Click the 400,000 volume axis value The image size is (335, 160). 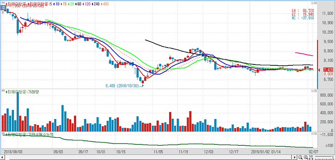[327, 113]
